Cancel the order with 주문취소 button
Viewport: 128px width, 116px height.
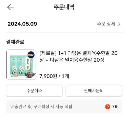coord(34,91)
